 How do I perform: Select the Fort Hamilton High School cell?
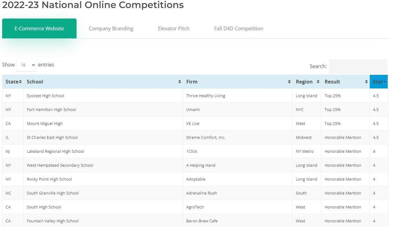(103, 109)
